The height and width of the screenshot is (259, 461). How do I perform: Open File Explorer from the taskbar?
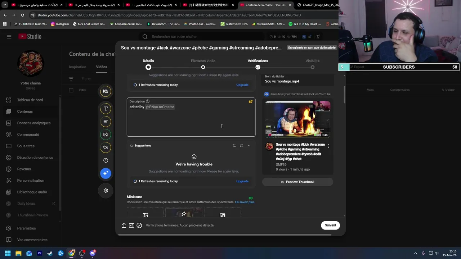pos(18,253)
